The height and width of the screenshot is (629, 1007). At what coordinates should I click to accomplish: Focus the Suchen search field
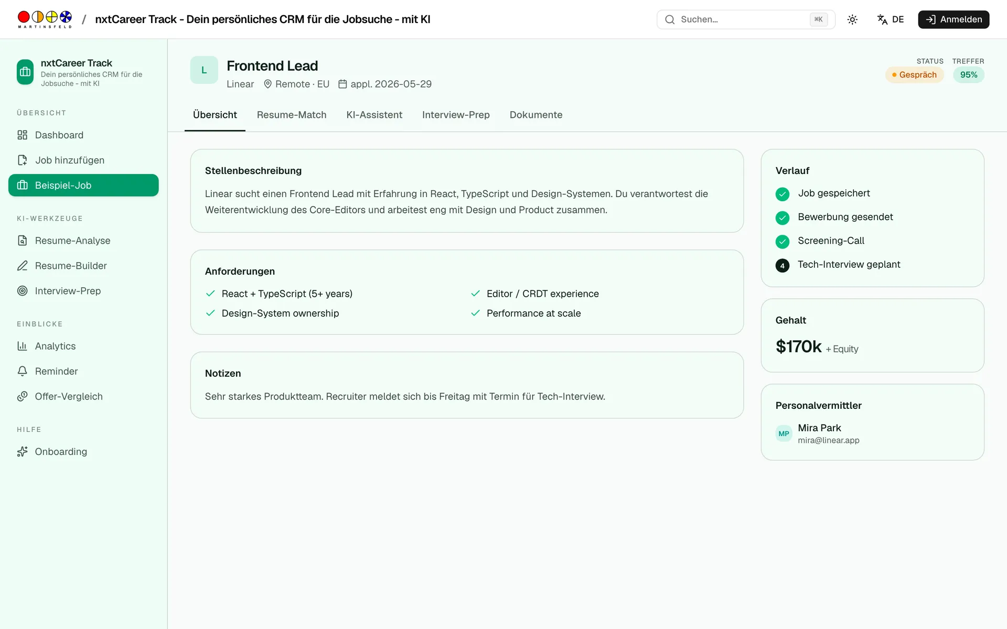point(745,19)
